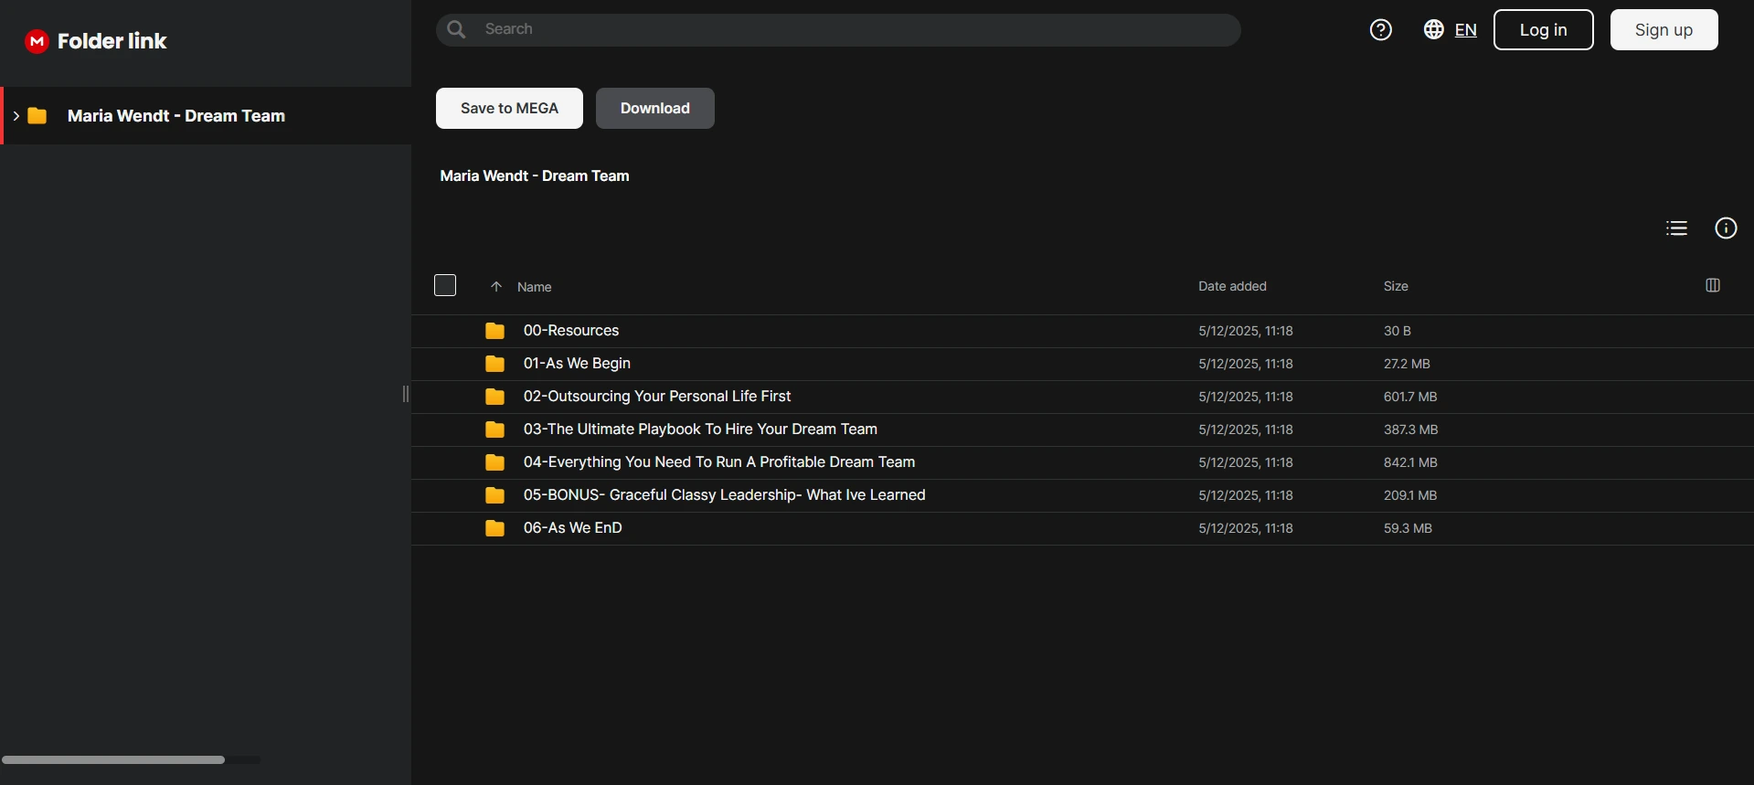Click the search magnifier icon
Image resolution: width=1754 pixels, height=785 pixels.
(456, 29)
